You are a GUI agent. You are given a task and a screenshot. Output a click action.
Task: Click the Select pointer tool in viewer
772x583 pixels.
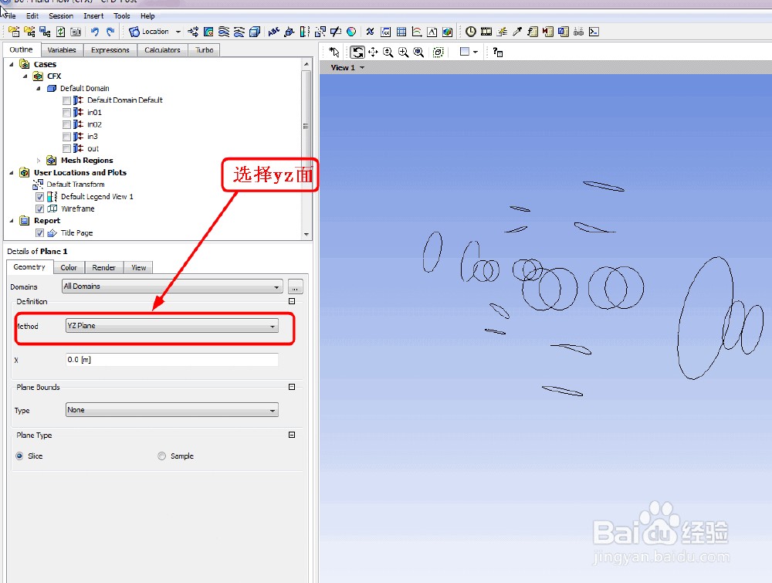point(334,53)
